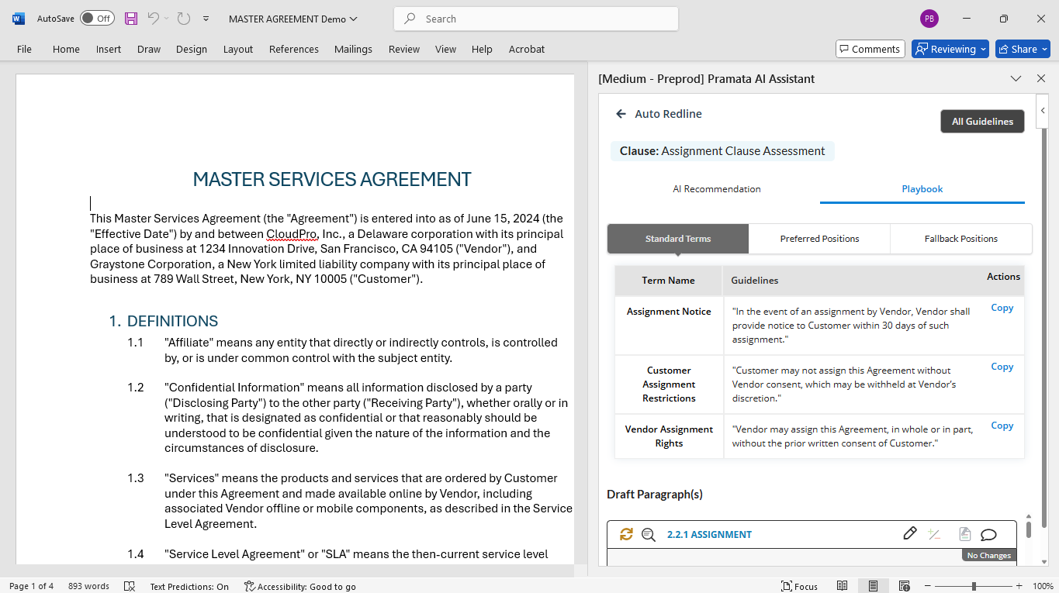Click the pencil edit icon in draft paragraph

910,533
